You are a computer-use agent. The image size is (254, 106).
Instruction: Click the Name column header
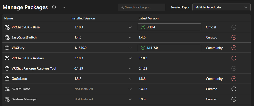click(9, 18)
